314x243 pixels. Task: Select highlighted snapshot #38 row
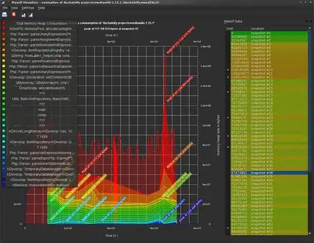269,173
